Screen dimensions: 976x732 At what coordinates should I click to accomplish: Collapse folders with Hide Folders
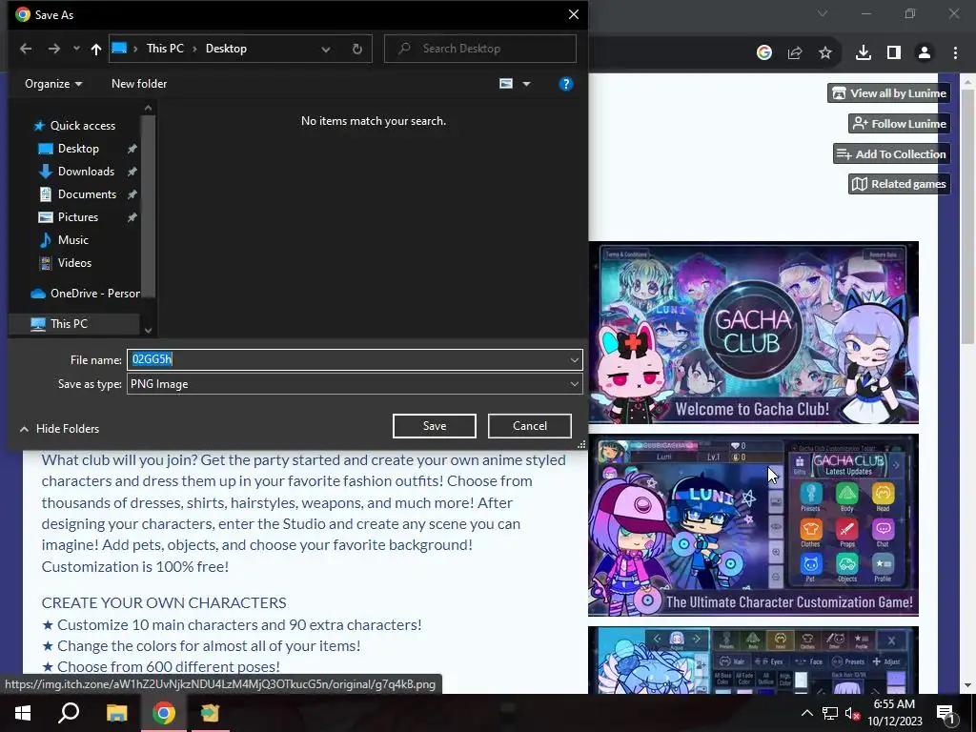tap(59, 428)
